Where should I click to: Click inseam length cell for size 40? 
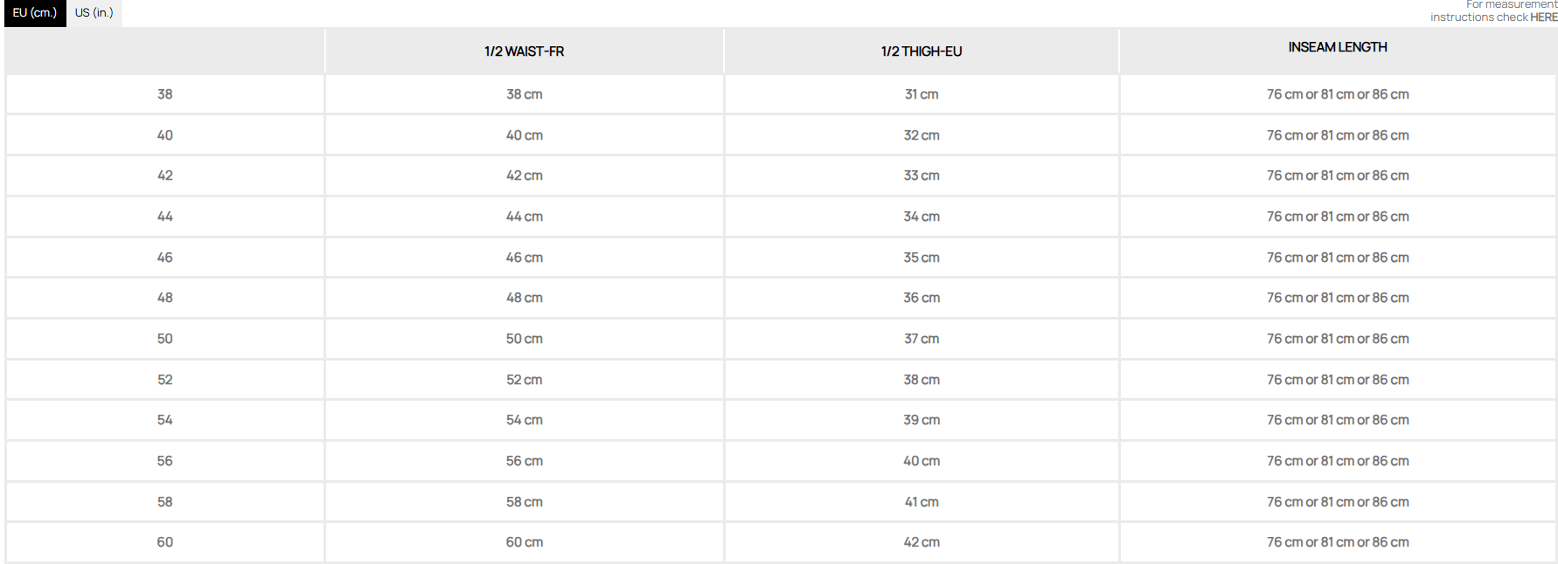[x=1338, y=135]
